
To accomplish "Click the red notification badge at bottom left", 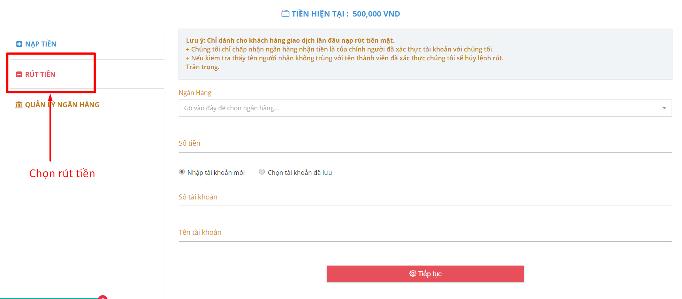I will pos(103,297).
